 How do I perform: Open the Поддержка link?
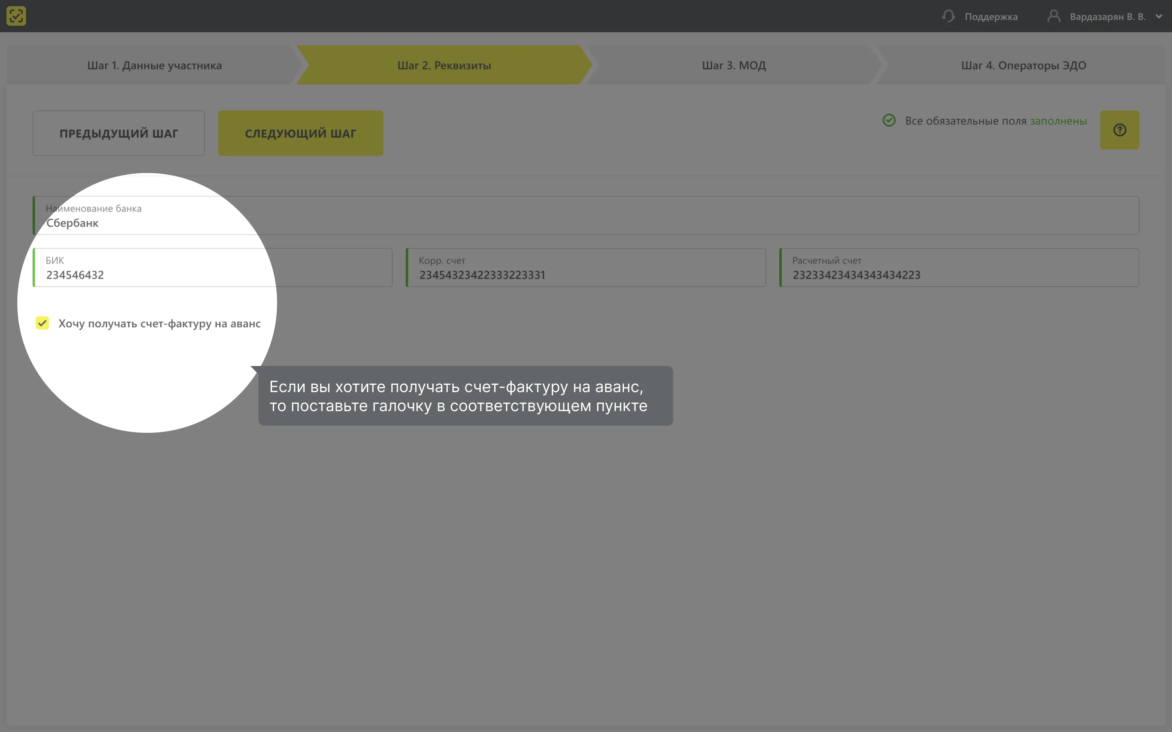991,17
